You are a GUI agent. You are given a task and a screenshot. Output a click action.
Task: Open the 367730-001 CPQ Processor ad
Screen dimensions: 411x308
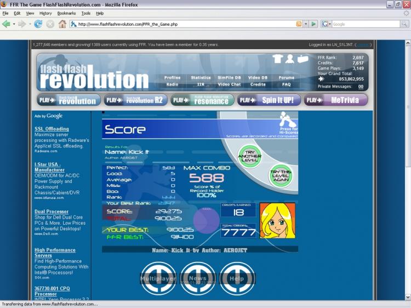52,291
